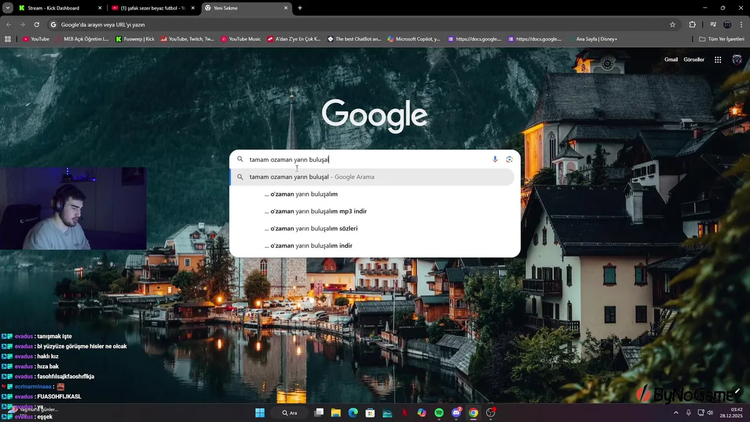Image resolution: width=750 pixels, height=422 pixels.
Task: Open network settings from system tray
Action: pyautogui.click(x=701, y=413)
